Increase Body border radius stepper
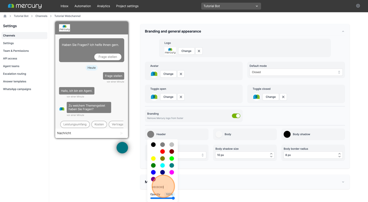Screen dimensions: 368x202 [x=339, y=154]
